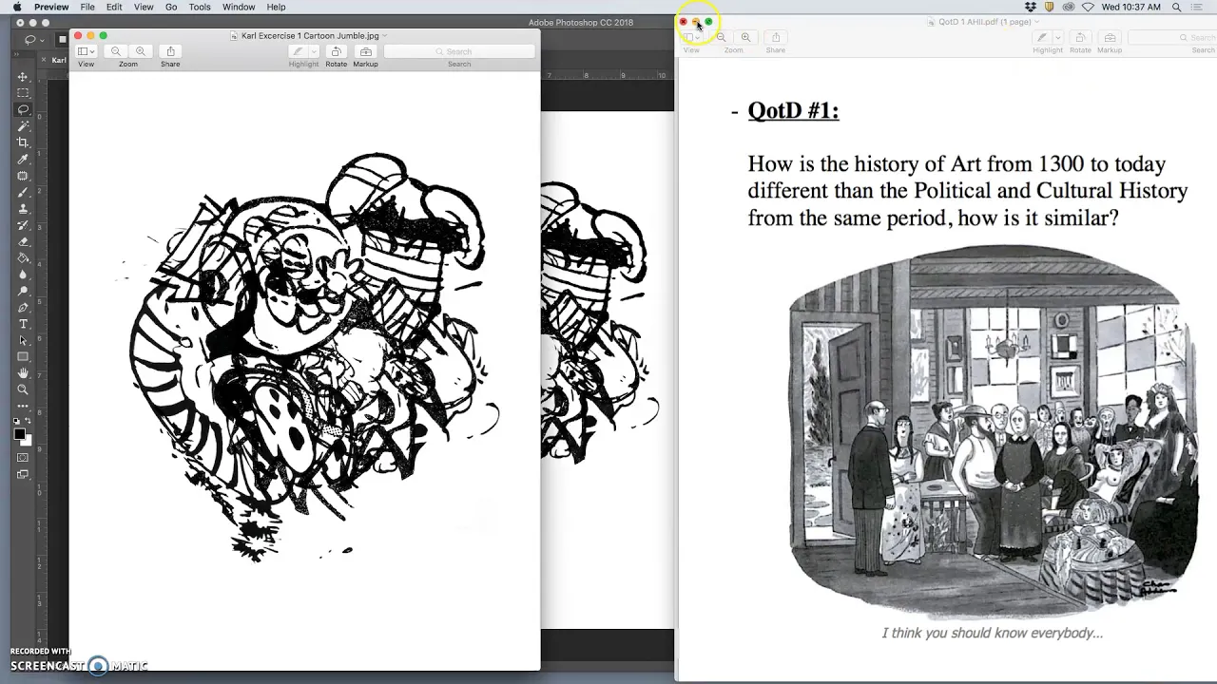Select the Path Selection tool
This screenshot has width=1217, height=684.
pos(23,340)
